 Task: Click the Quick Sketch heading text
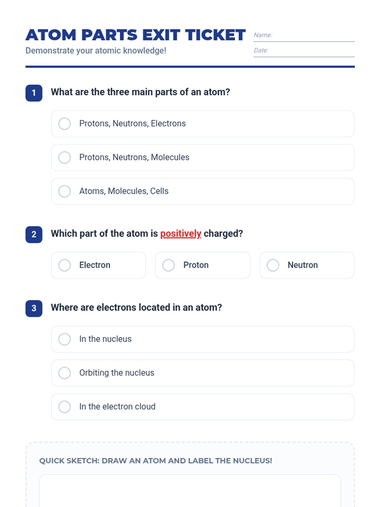[x=155, y=461]
